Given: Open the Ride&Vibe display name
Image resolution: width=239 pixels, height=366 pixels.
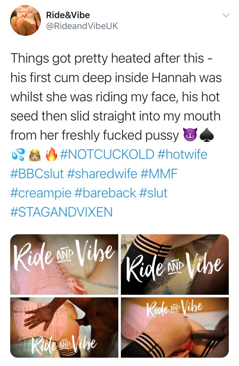Looking at the screenshot, I should point(68,15).
